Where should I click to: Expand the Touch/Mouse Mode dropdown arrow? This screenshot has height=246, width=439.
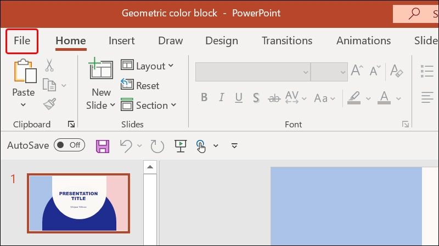click(216, 145)
